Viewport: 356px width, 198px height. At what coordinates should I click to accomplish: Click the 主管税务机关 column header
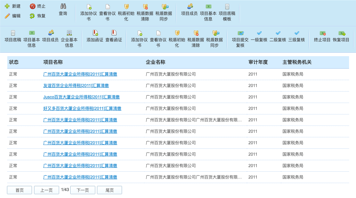coord(297,62)
